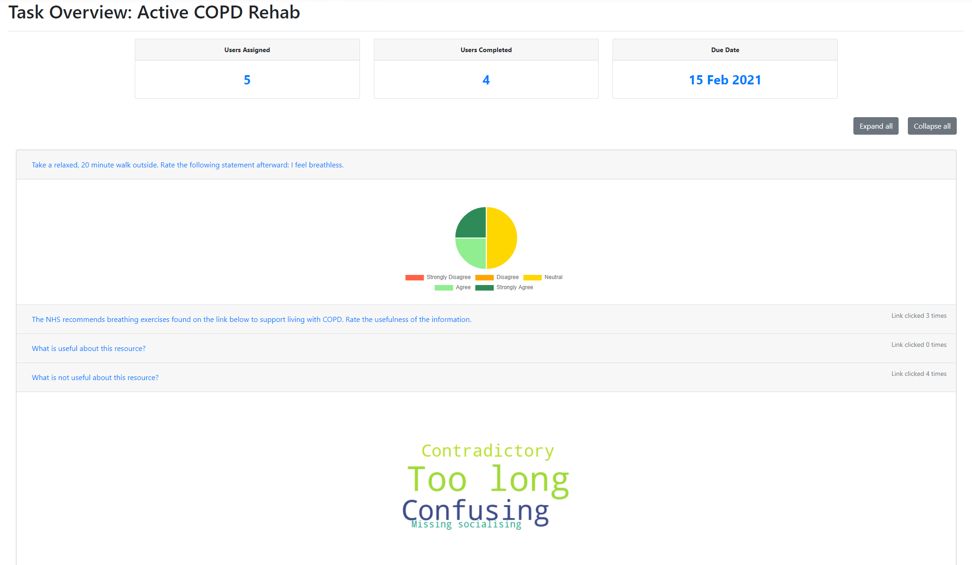972x565 pixels.
Task: Expand the NHS breathing exercises question
Action: (x=252, y=319)
